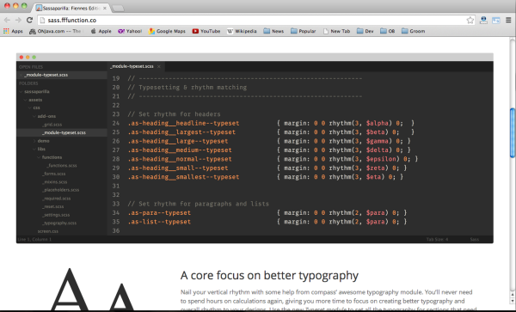Viewport: 516px width, 312px height.
Task: Click the ONjava.com bookmark link
Action: tap(55, 31)
